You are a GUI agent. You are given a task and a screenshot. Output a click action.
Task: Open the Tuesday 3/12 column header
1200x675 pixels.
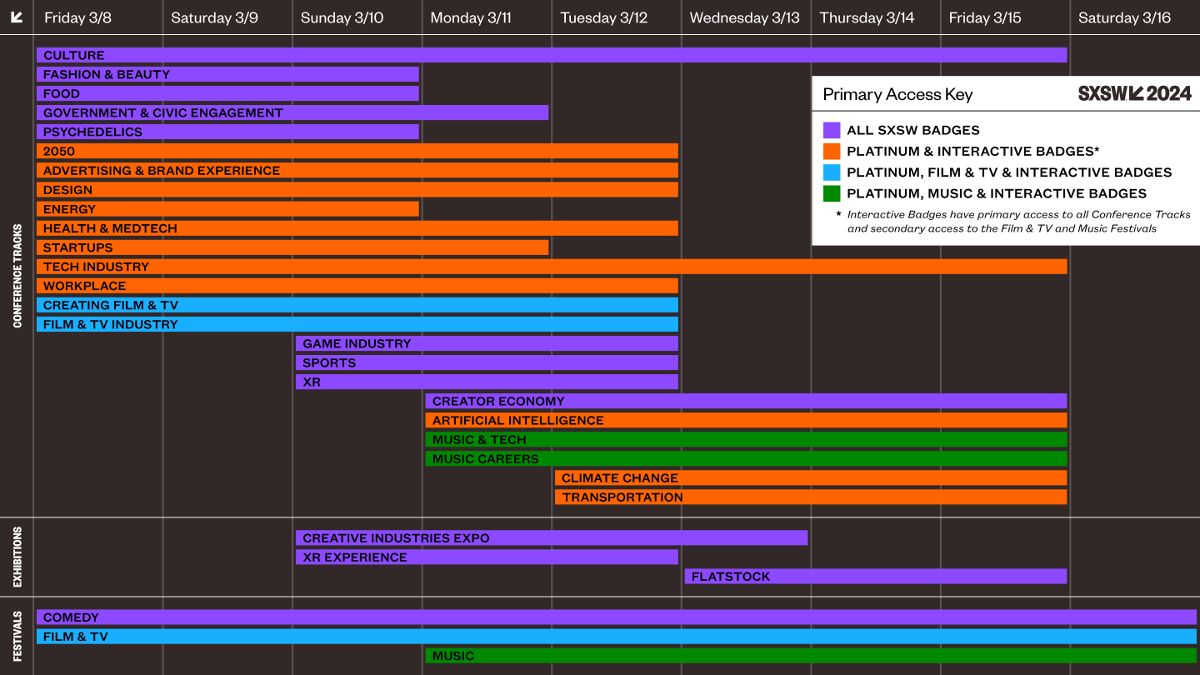pos(604,17)
